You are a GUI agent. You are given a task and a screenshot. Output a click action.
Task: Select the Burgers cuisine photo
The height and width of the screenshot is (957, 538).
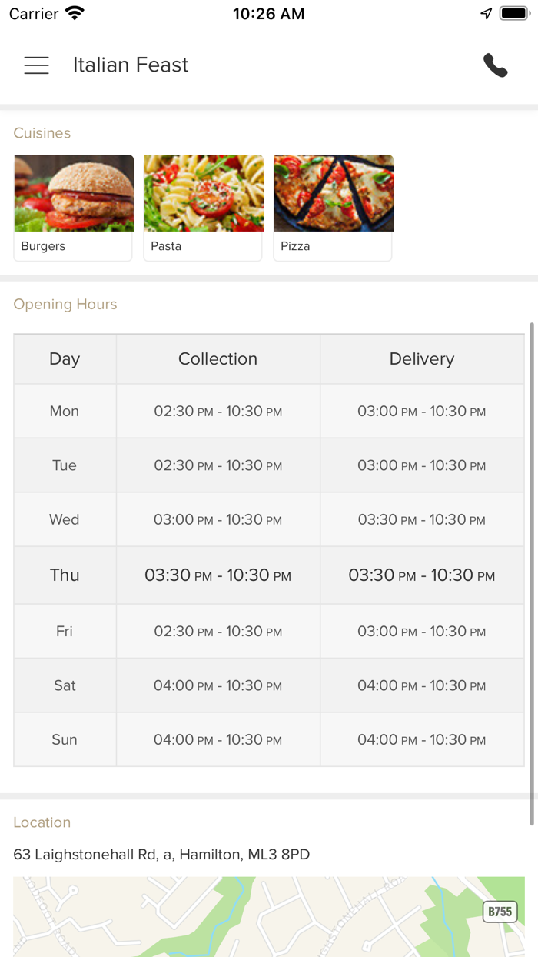pyautogui.click(x=74, y=193)
